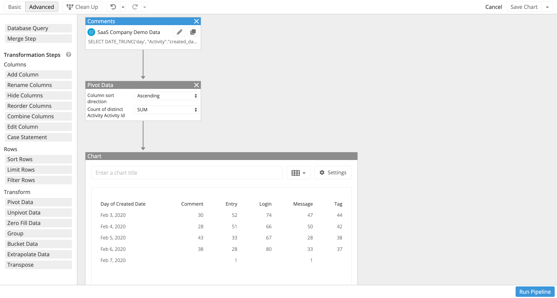Click the Comment column header
Viewport: 557px width, 298px height.
[192, 204]
